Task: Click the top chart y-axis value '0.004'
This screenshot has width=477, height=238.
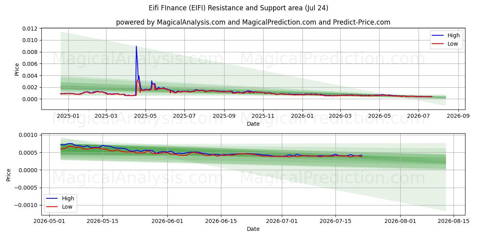Action: [x=30, y=75]
